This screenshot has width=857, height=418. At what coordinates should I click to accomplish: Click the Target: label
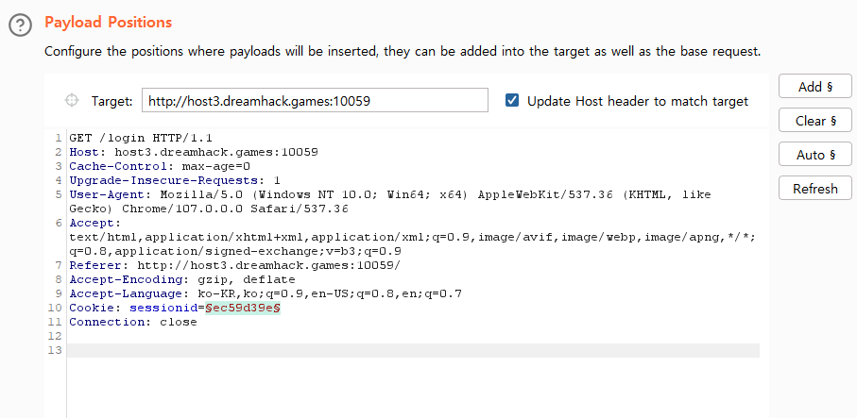[112, 101]
